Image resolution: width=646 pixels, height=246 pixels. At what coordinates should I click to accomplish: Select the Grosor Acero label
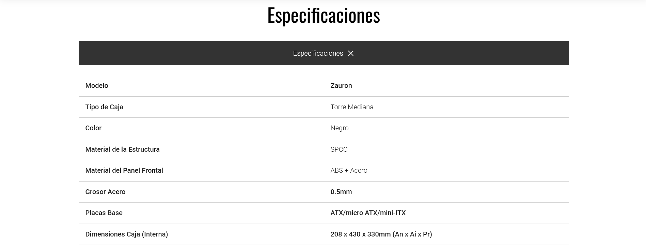tap(105, 192)
